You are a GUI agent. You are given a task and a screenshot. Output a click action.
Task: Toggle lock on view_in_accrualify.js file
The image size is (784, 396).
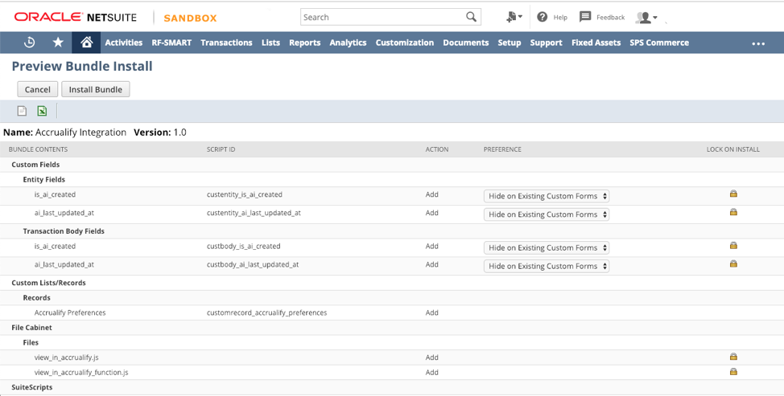point(733,356)
